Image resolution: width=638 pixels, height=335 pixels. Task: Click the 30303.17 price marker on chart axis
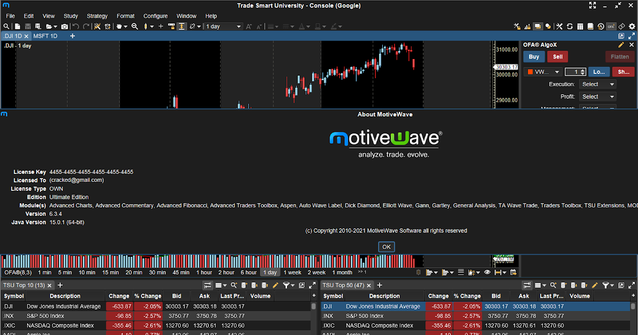pyautogui.click(x=506, y=67)
